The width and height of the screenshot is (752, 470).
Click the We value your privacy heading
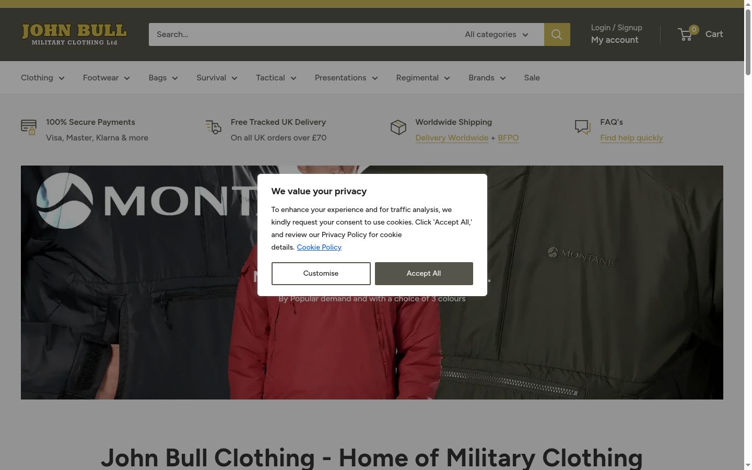[x=319, y=191]
